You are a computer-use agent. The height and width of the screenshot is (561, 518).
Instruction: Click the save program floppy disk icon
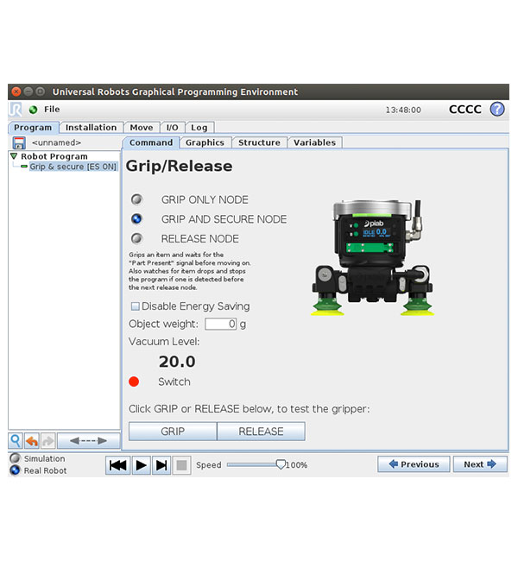pyautogui.click(x=19, y=142)
